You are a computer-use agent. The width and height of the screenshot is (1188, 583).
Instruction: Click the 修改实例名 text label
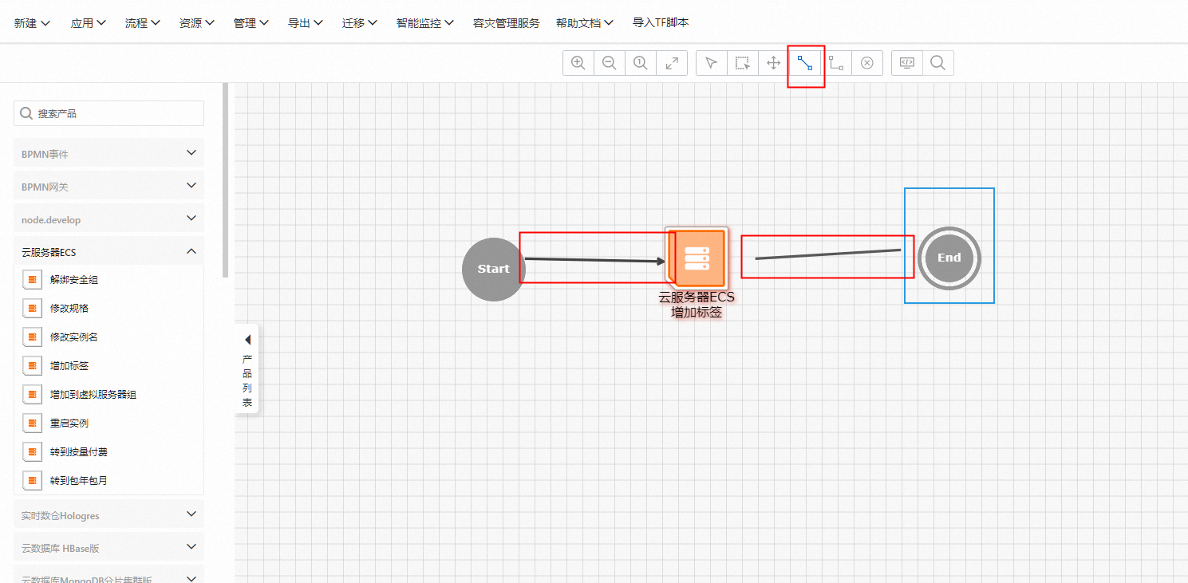[x=74, y=337]
